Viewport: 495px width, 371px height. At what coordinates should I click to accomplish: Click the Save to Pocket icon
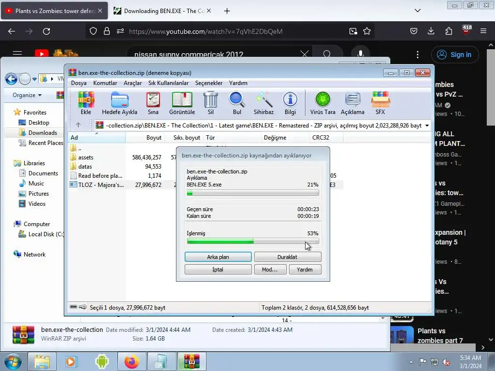pyautogui.click(x=414, y=31)
